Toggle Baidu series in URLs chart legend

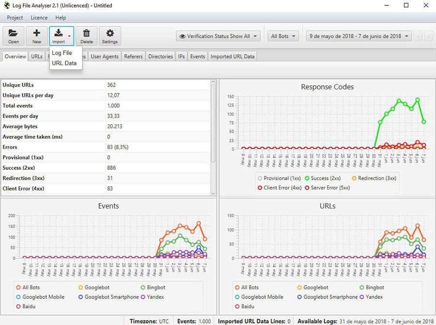click(245, 307)
